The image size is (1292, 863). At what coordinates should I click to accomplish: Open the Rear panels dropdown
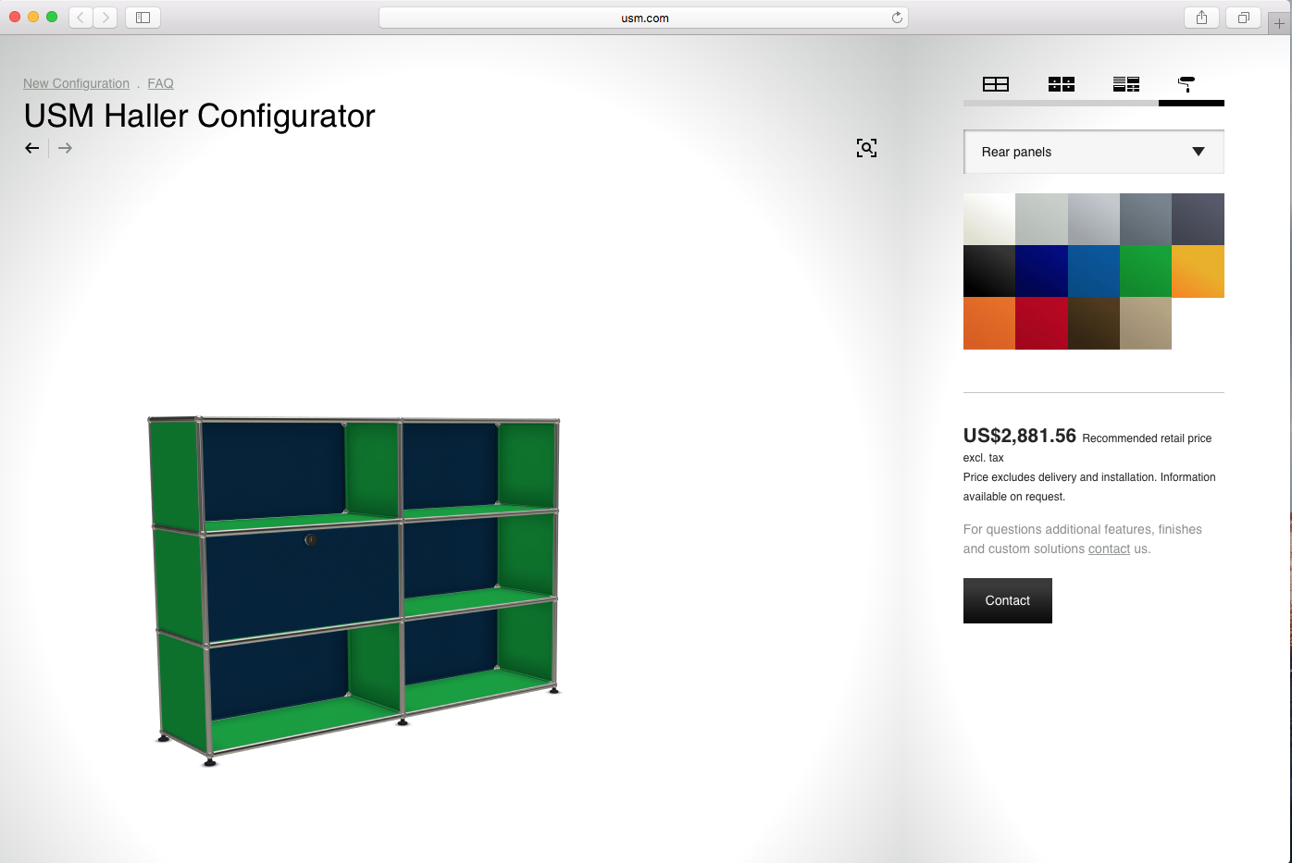(1094, 152)
